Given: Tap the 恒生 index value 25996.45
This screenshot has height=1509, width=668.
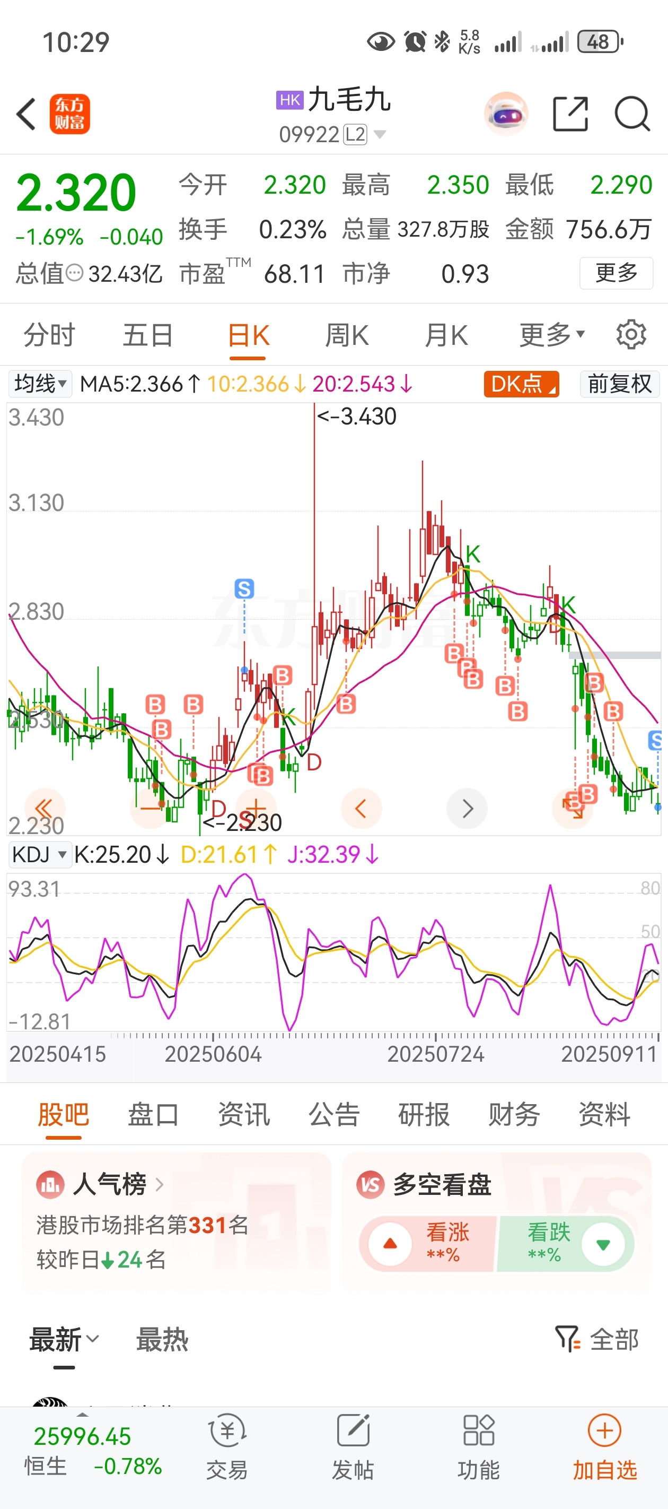Looking at the screenshot, I should pos(82,1436).
